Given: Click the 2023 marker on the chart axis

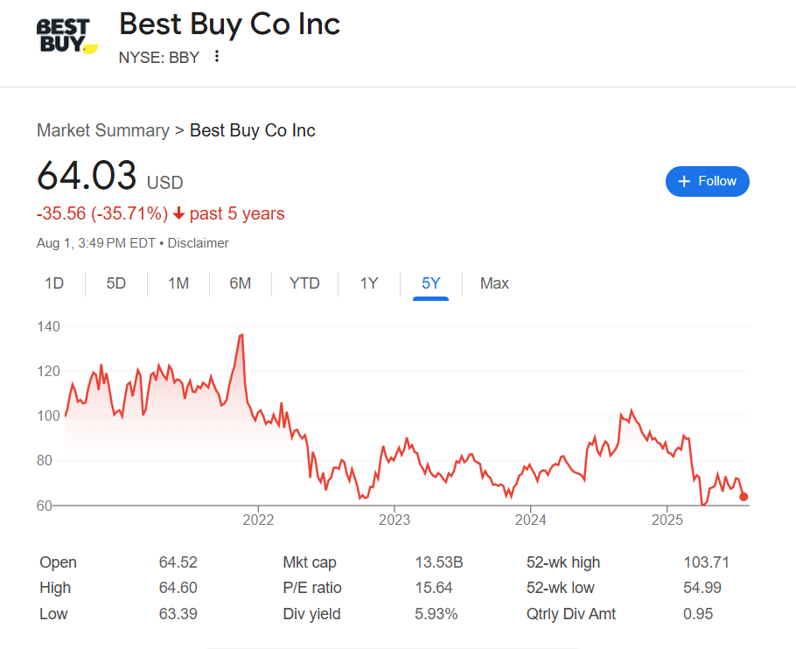Looking at the screenshot, I should pos(395,520).
